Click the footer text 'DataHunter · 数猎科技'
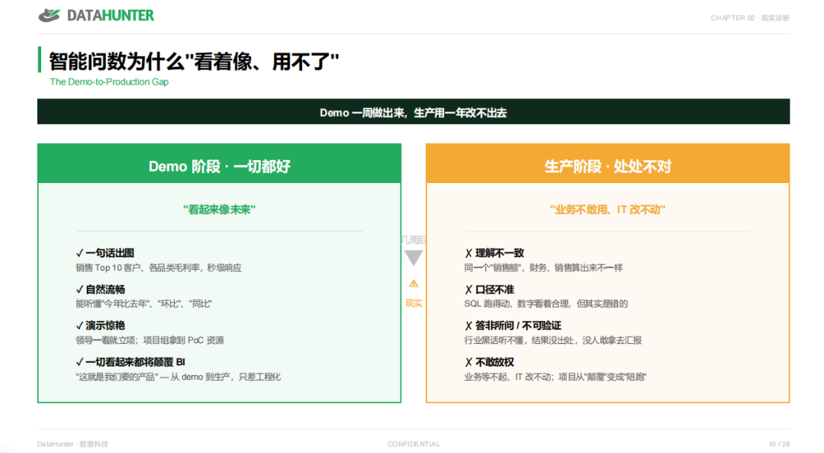 click(72, 444)
